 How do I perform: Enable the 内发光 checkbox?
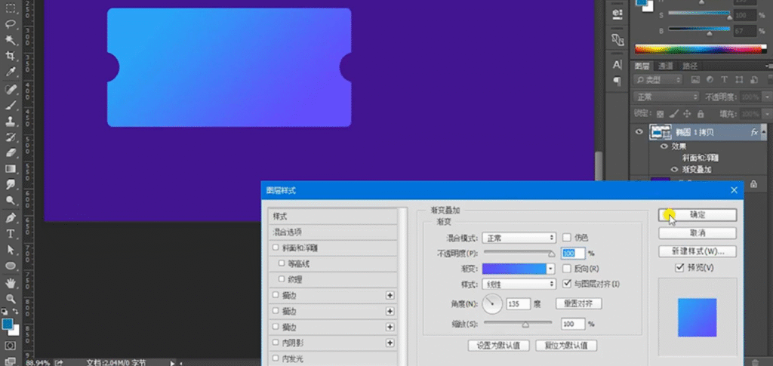276,358
